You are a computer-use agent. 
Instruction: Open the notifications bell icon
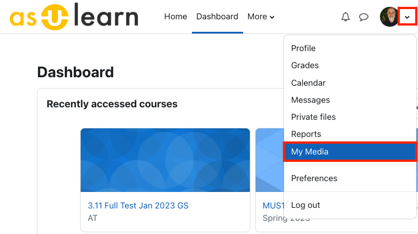pos(345,17)
